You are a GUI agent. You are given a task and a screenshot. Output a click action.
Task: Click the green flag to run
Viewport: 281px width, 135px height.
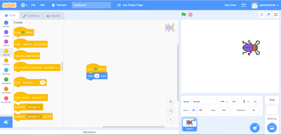pyautogui.click(x=184, y=15)
